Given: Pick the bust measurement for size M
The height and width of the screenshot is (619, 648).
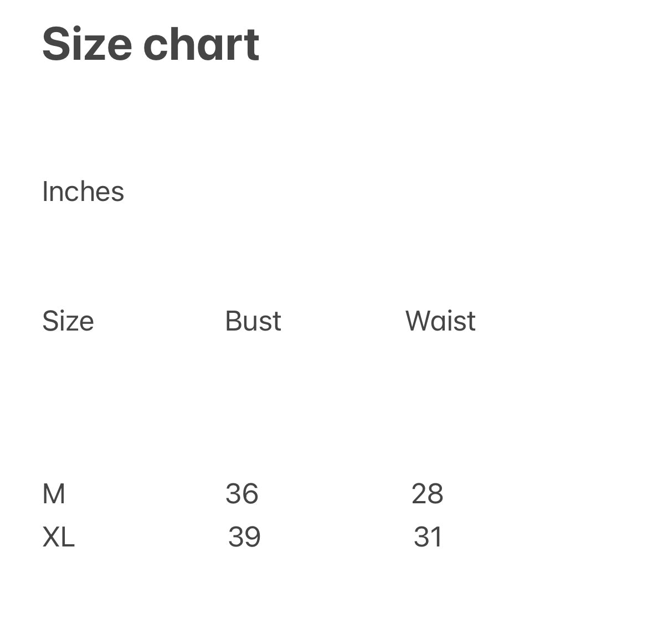Looking at the screenshot, I should [242, 494].
